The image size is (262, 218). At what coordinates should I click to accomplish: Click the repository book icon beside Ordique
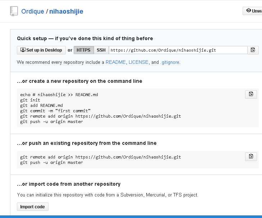(x=14, y=11)
